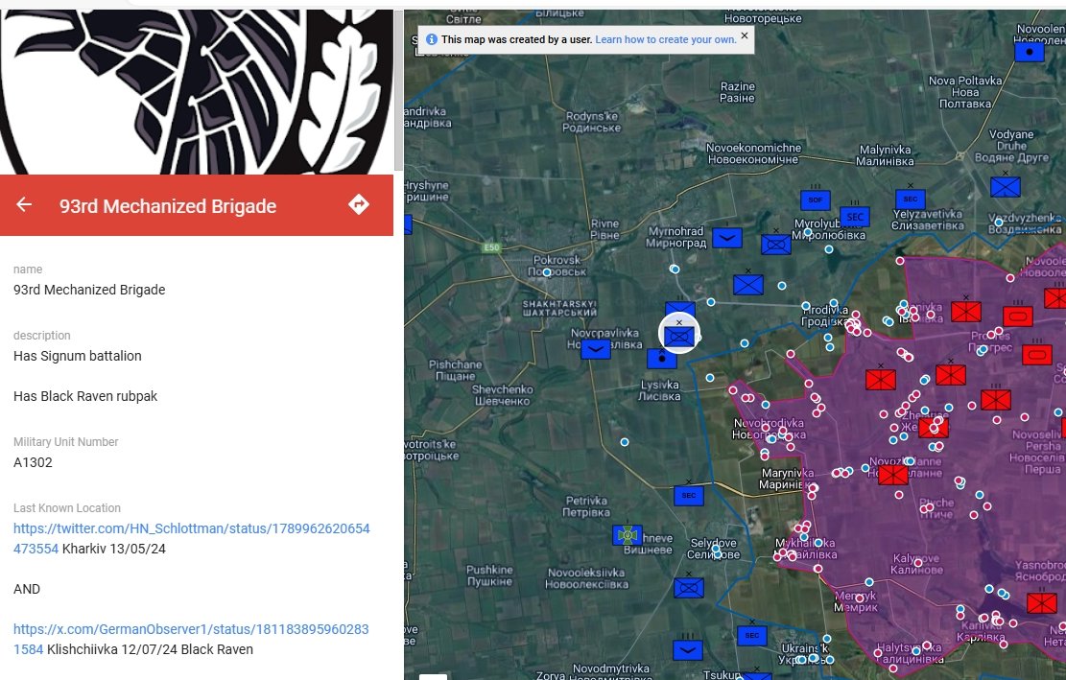
Task: Select the red unit marker near Karlivka
Action: (1041, 603)
